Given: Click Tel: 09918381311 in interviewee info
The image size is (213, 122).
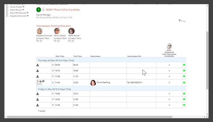Looking at the screenshot, I should pyautogui.click(x=135, y=82).
